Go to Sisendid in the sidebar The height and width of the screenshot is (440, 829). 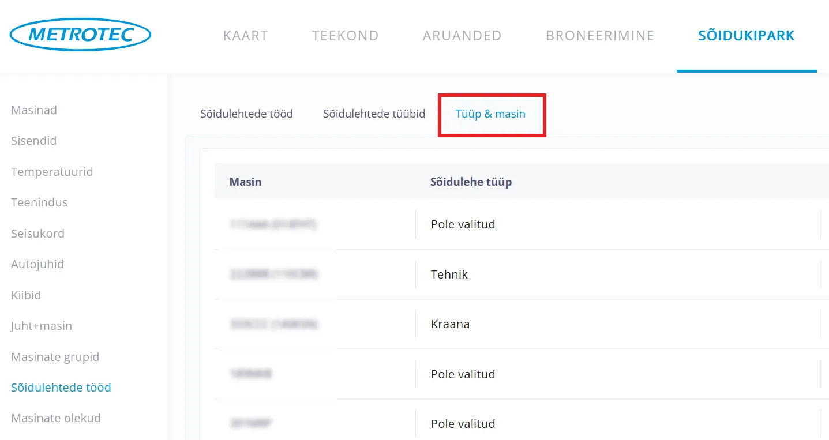coord(33,141)
